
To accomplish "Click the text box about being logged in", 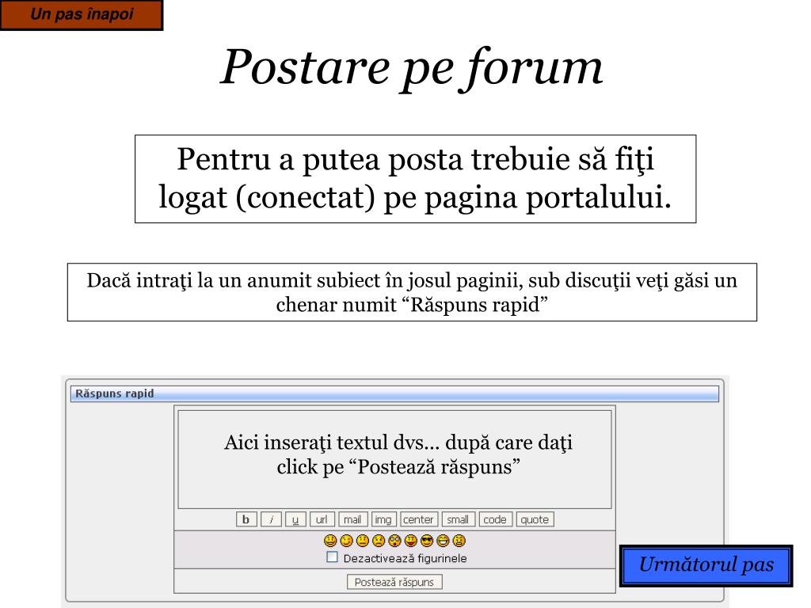I will 415,179.
